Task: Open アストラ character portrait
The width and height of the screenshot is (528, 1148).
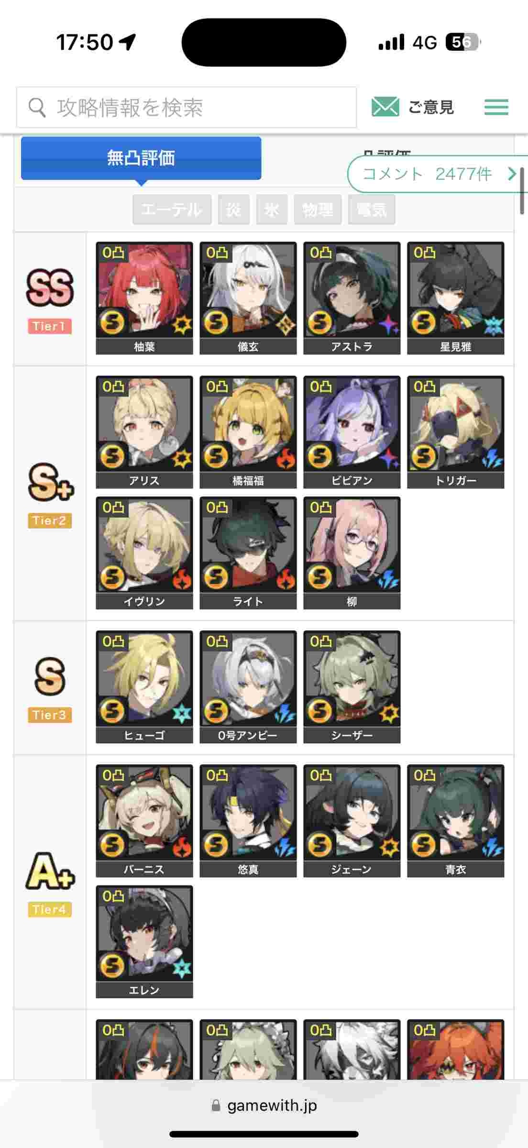Action: coord(352,298)
